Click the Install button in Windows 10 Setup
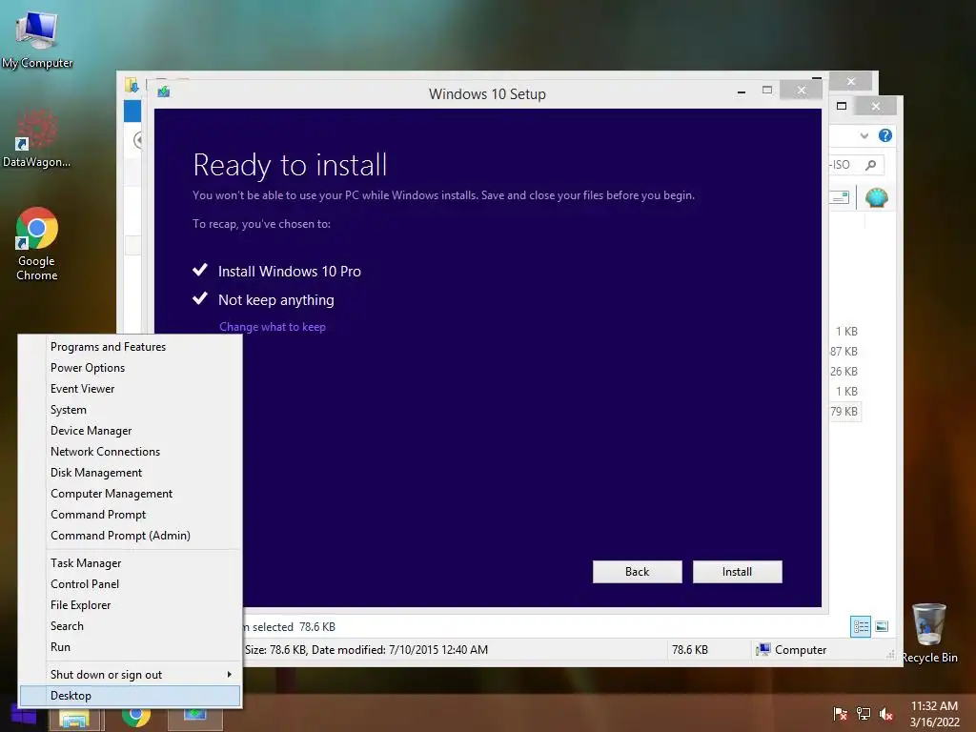The image size is (976, 732). [x=737, y=572]
